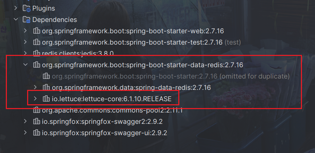Click library icon beside springfox-swagger-ui
The width and height of the screenshot is (315, 153).
pos(36,132)
